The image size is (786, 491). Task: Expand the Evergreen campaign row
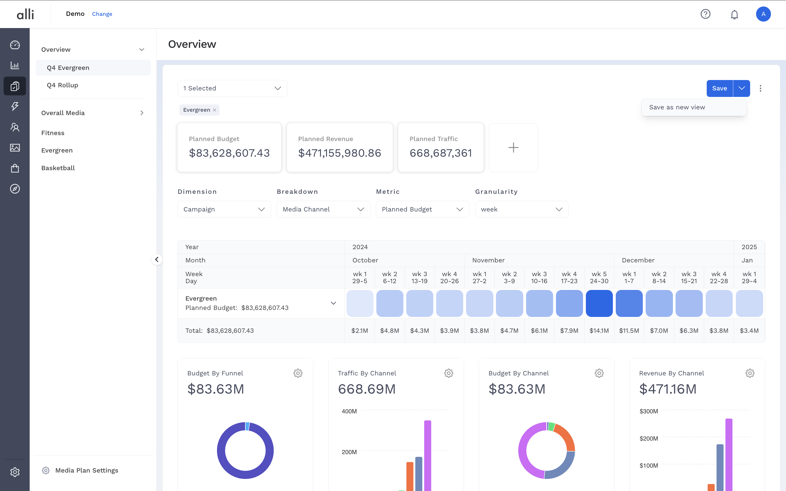click(333, 303)
